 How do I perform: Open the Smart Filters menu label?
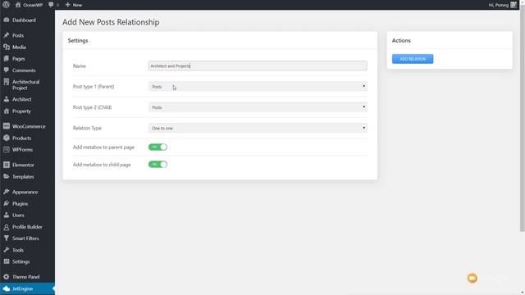tap(25, 238)
